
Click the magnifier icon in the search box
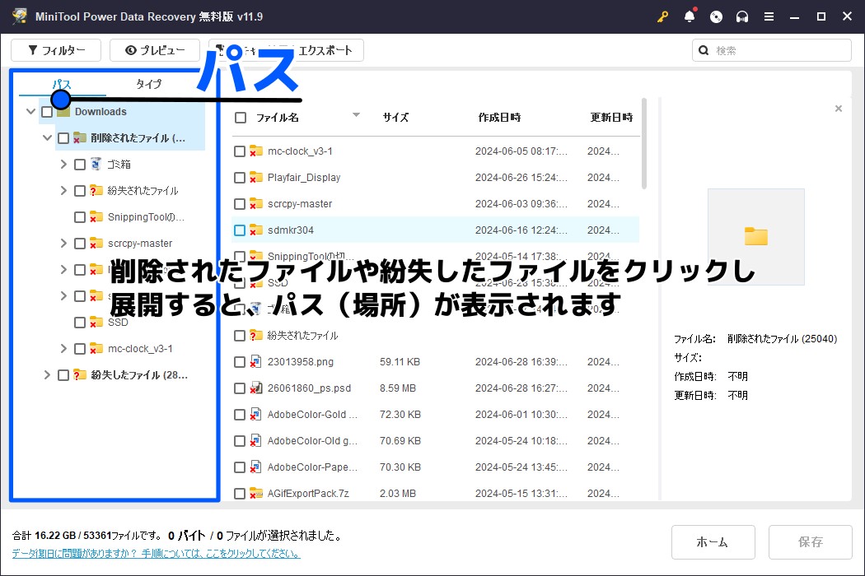point(704,50)
